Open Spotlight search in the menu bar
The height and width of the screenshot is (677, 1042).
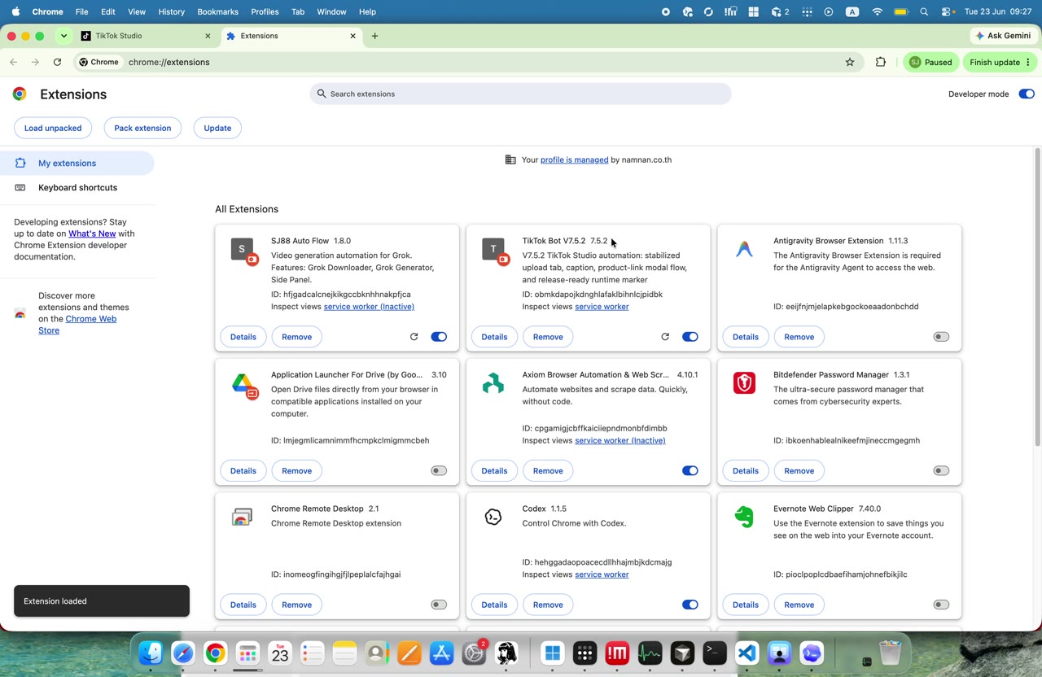[x=924, y=12]
